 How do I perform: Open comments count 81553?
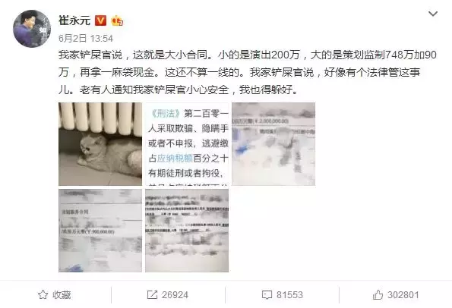click(x=289, y=295)
